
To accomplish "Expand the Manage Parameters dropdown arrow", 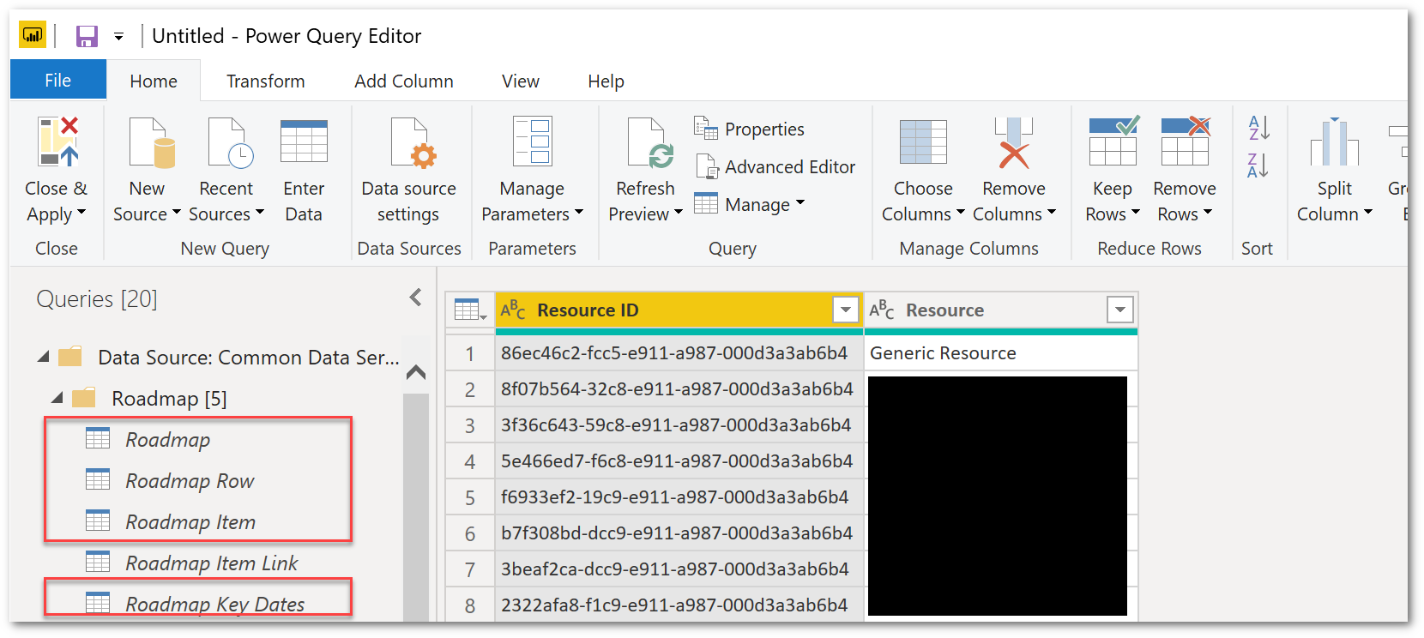I will tap(579, 213).
